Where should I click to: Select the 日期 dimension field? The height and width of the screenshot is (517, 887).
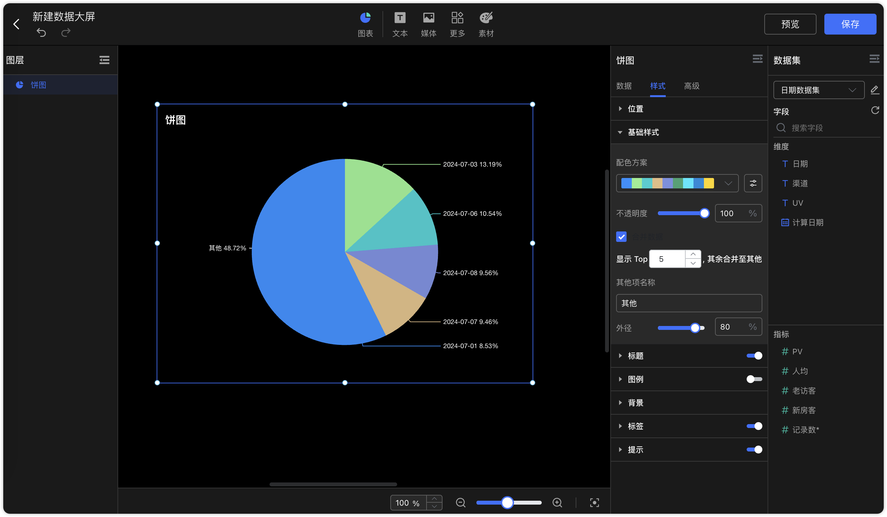coord(795,164)
